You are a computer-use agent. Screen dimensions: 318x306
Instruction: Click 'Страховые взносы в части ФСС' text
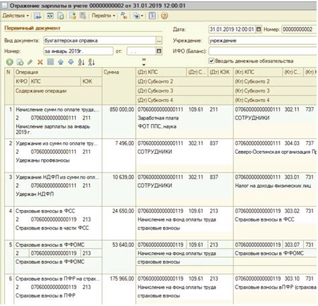pos(52,228)
